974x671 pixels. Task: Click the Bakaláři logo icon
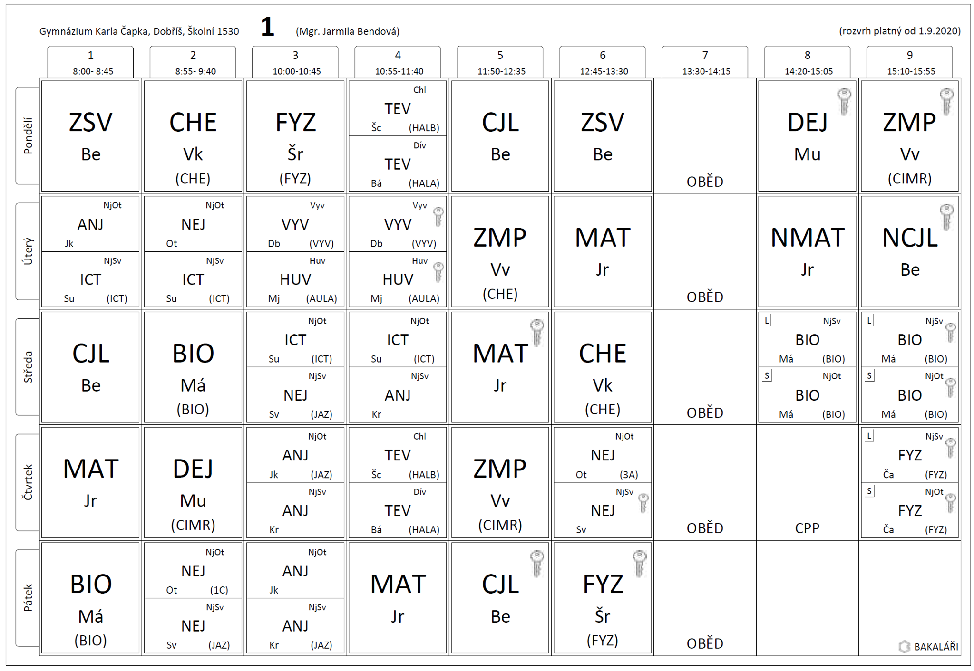tap(904, 646)
